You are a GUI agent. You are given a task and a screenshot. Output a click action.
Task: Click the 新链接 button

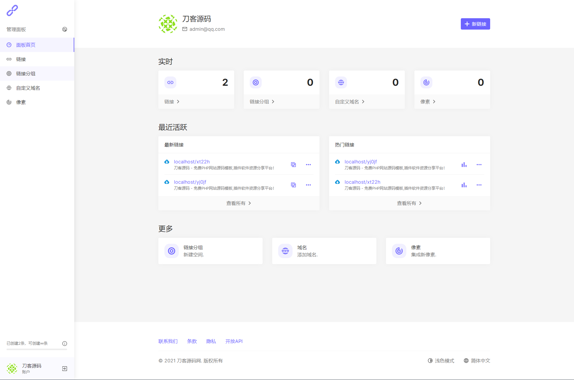(x=475, y=24)
